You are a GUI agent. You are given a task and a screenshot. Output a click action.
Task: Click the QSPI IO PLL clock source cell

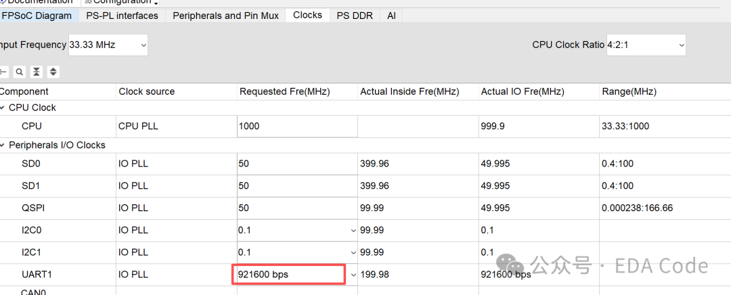click(x=176, y=208)
